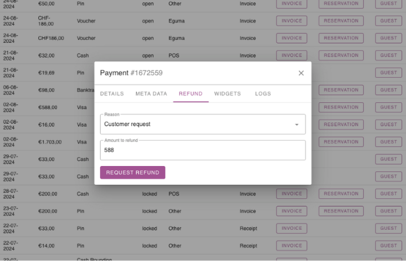Open Invoice for the 28-07-2024 €200,00 Cash payment
406x261 pixels.
[292, 194]
